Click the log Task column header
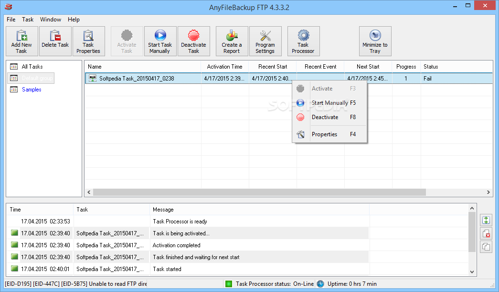Image resolution: width=499 pixels, height=292 pixels. (x=111, y=210)
